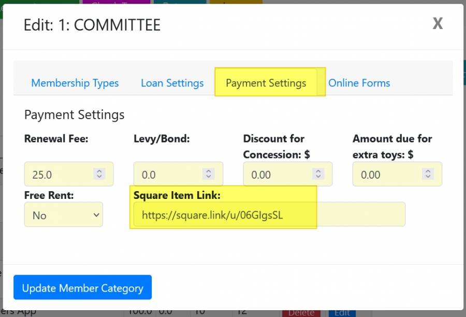This screenshot has width=466, height=317.
Task: Decrement the Levy/Bond value using down arrow
Action: coord(209,177)
